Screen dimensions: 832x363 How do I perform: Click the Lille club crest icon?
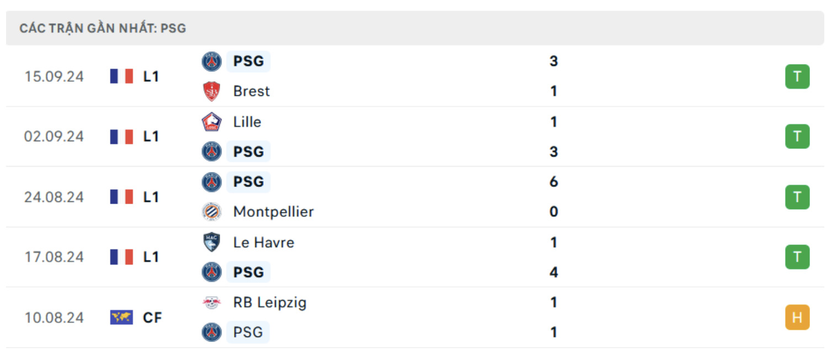212,122
